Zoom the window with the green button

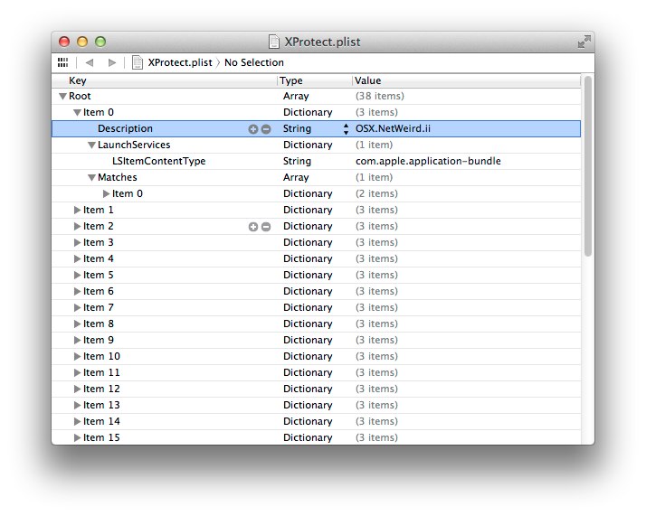click(100, 42)
